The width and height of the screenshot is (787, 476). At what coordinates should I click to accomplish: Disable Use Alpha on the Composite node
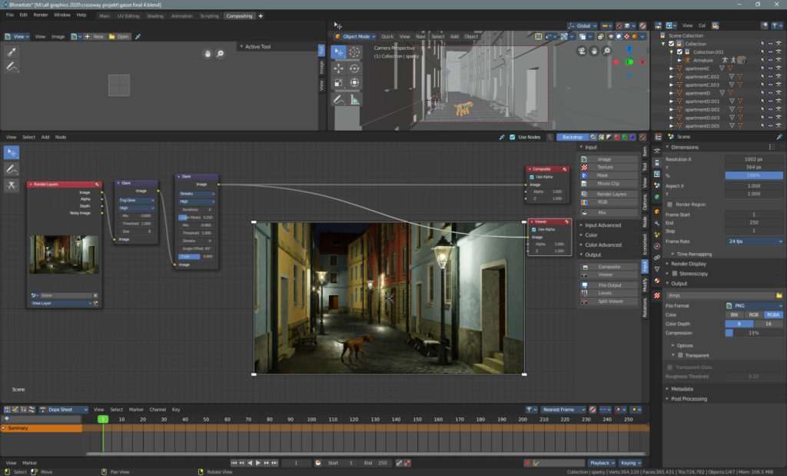532,177
